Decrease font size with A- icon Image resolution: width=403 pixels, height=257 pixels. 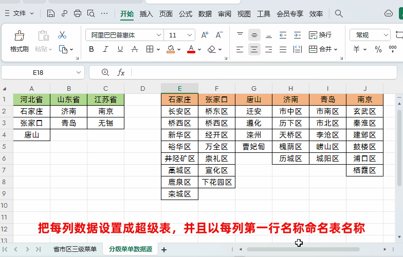pos(219,35)
